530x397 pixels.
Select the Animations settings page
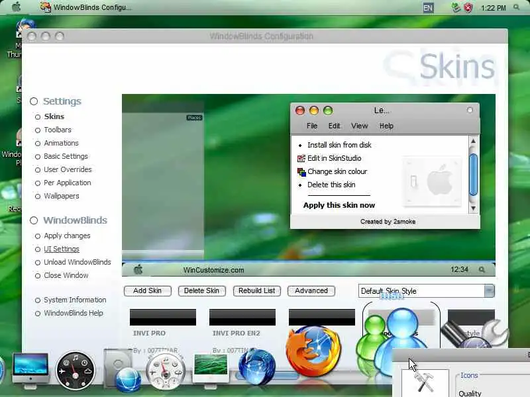tap(61, 143)
